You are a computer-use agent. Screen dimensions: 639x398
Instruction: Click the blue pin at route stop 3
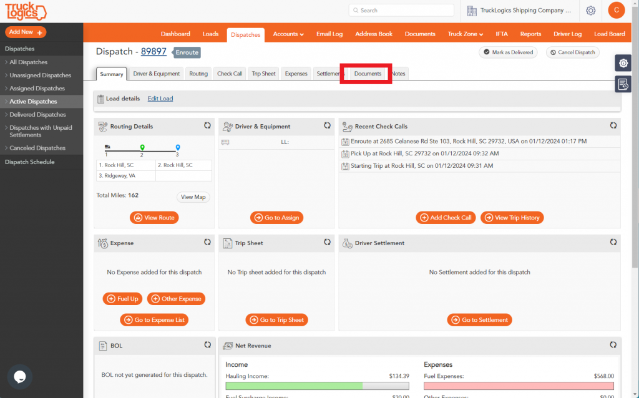tap(178, 147)
